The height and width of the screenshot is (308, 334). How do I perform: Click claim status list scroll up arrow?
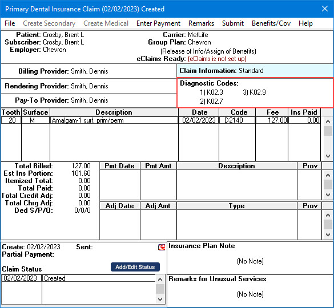[160, 279]
